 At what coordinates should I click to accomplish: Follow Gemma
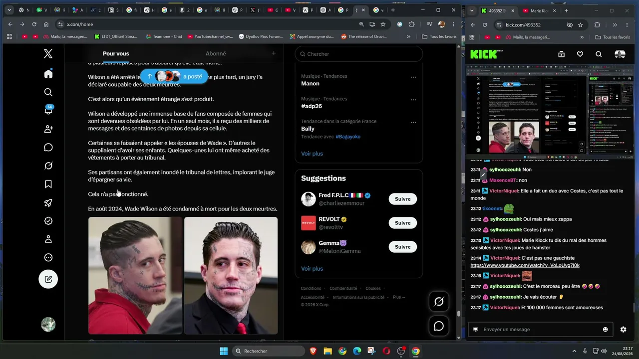402,247
